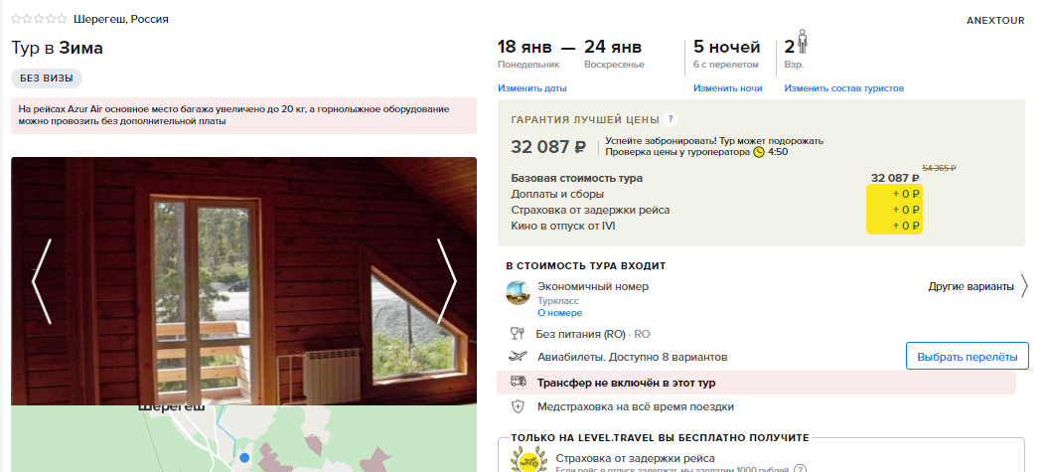The image size is (1046, 472).
Task: Expand Другие варианты room options chevron
Action: coord(1024,286)
